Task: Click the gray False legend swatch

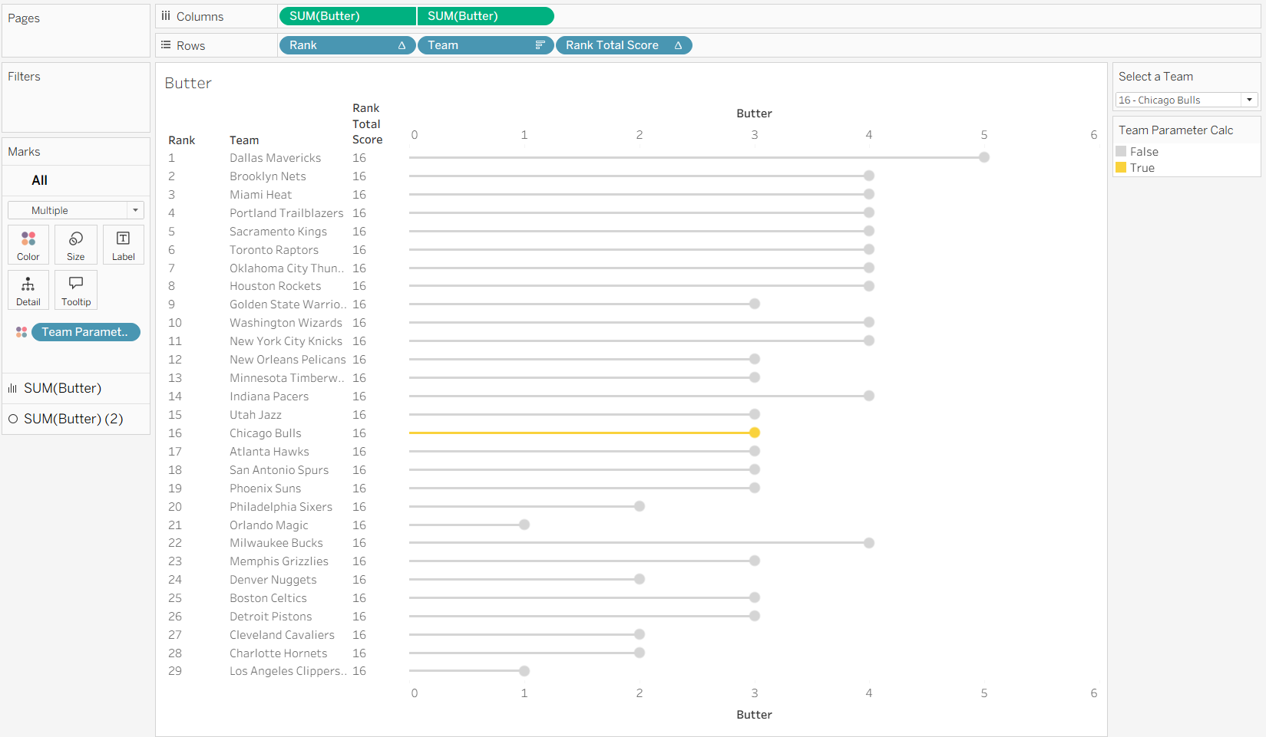Action: click(1121, 152)
